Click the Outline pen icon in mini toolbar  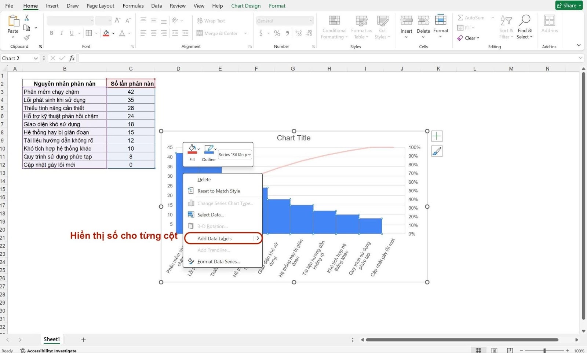tap(208, 149)
